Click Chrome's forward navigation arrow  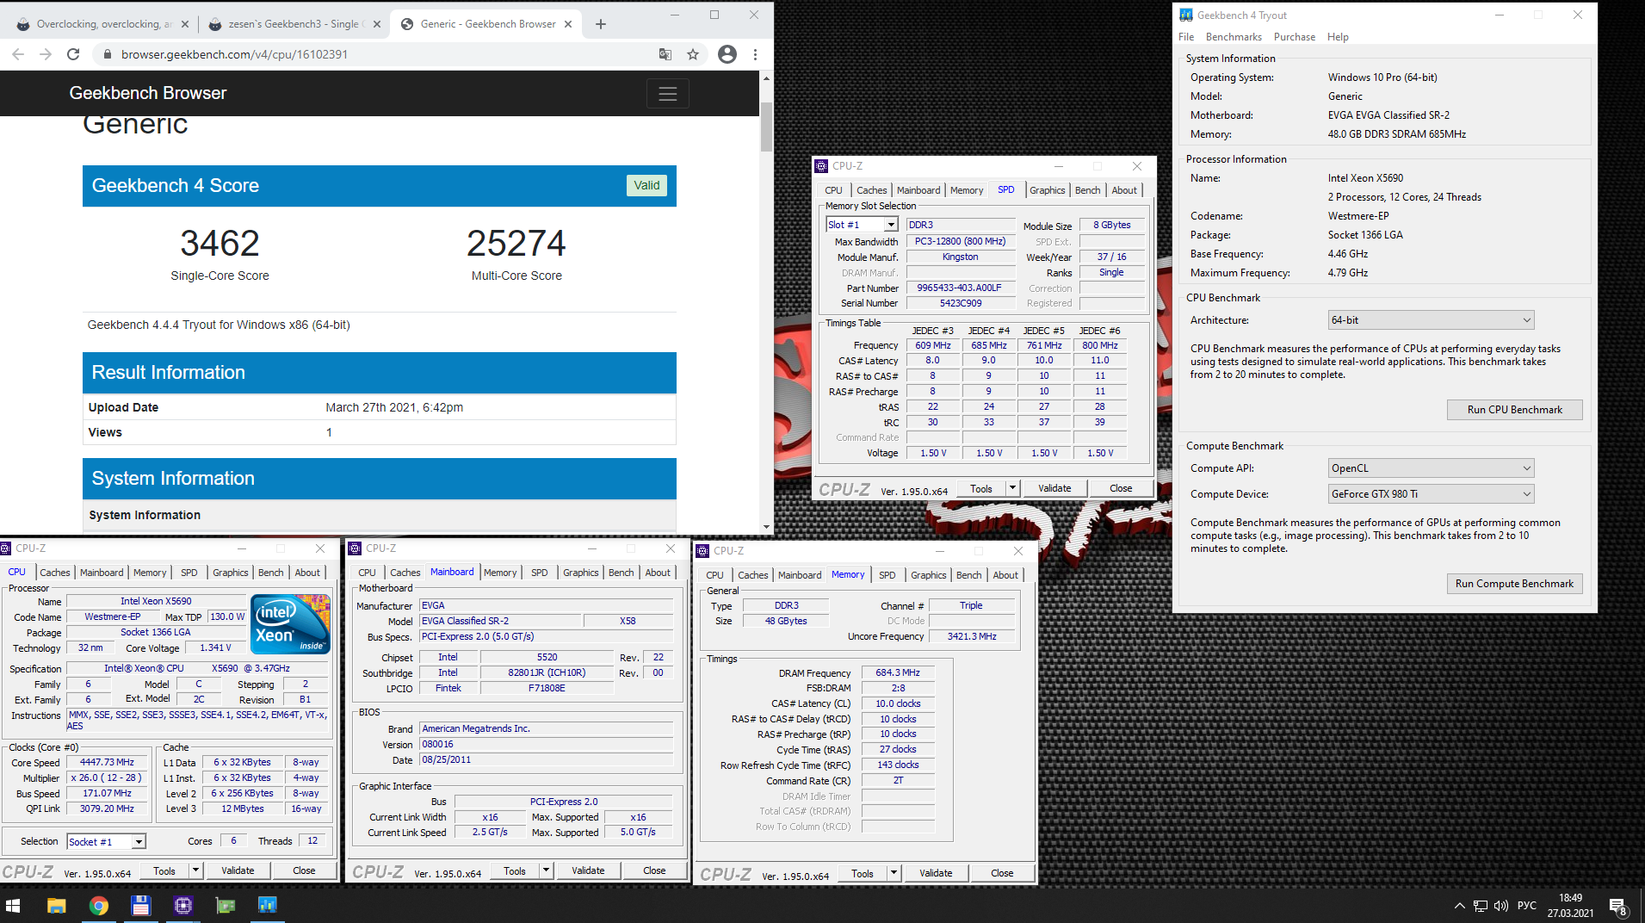coord(46,54)
